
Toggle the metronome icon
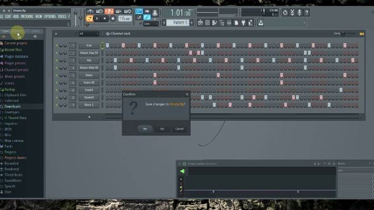(90, 11)
